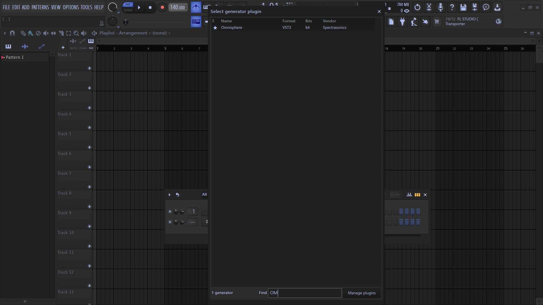Open the channel rack All filter dropdown
This screenshot has width=543, height=305.
204,194
